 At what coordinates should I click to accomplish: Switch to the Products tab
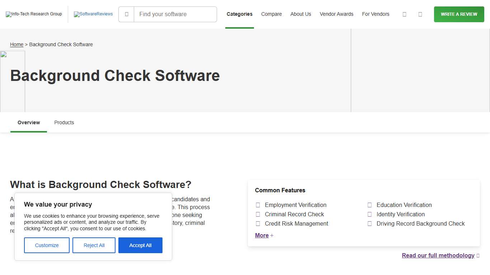point(64,122)
